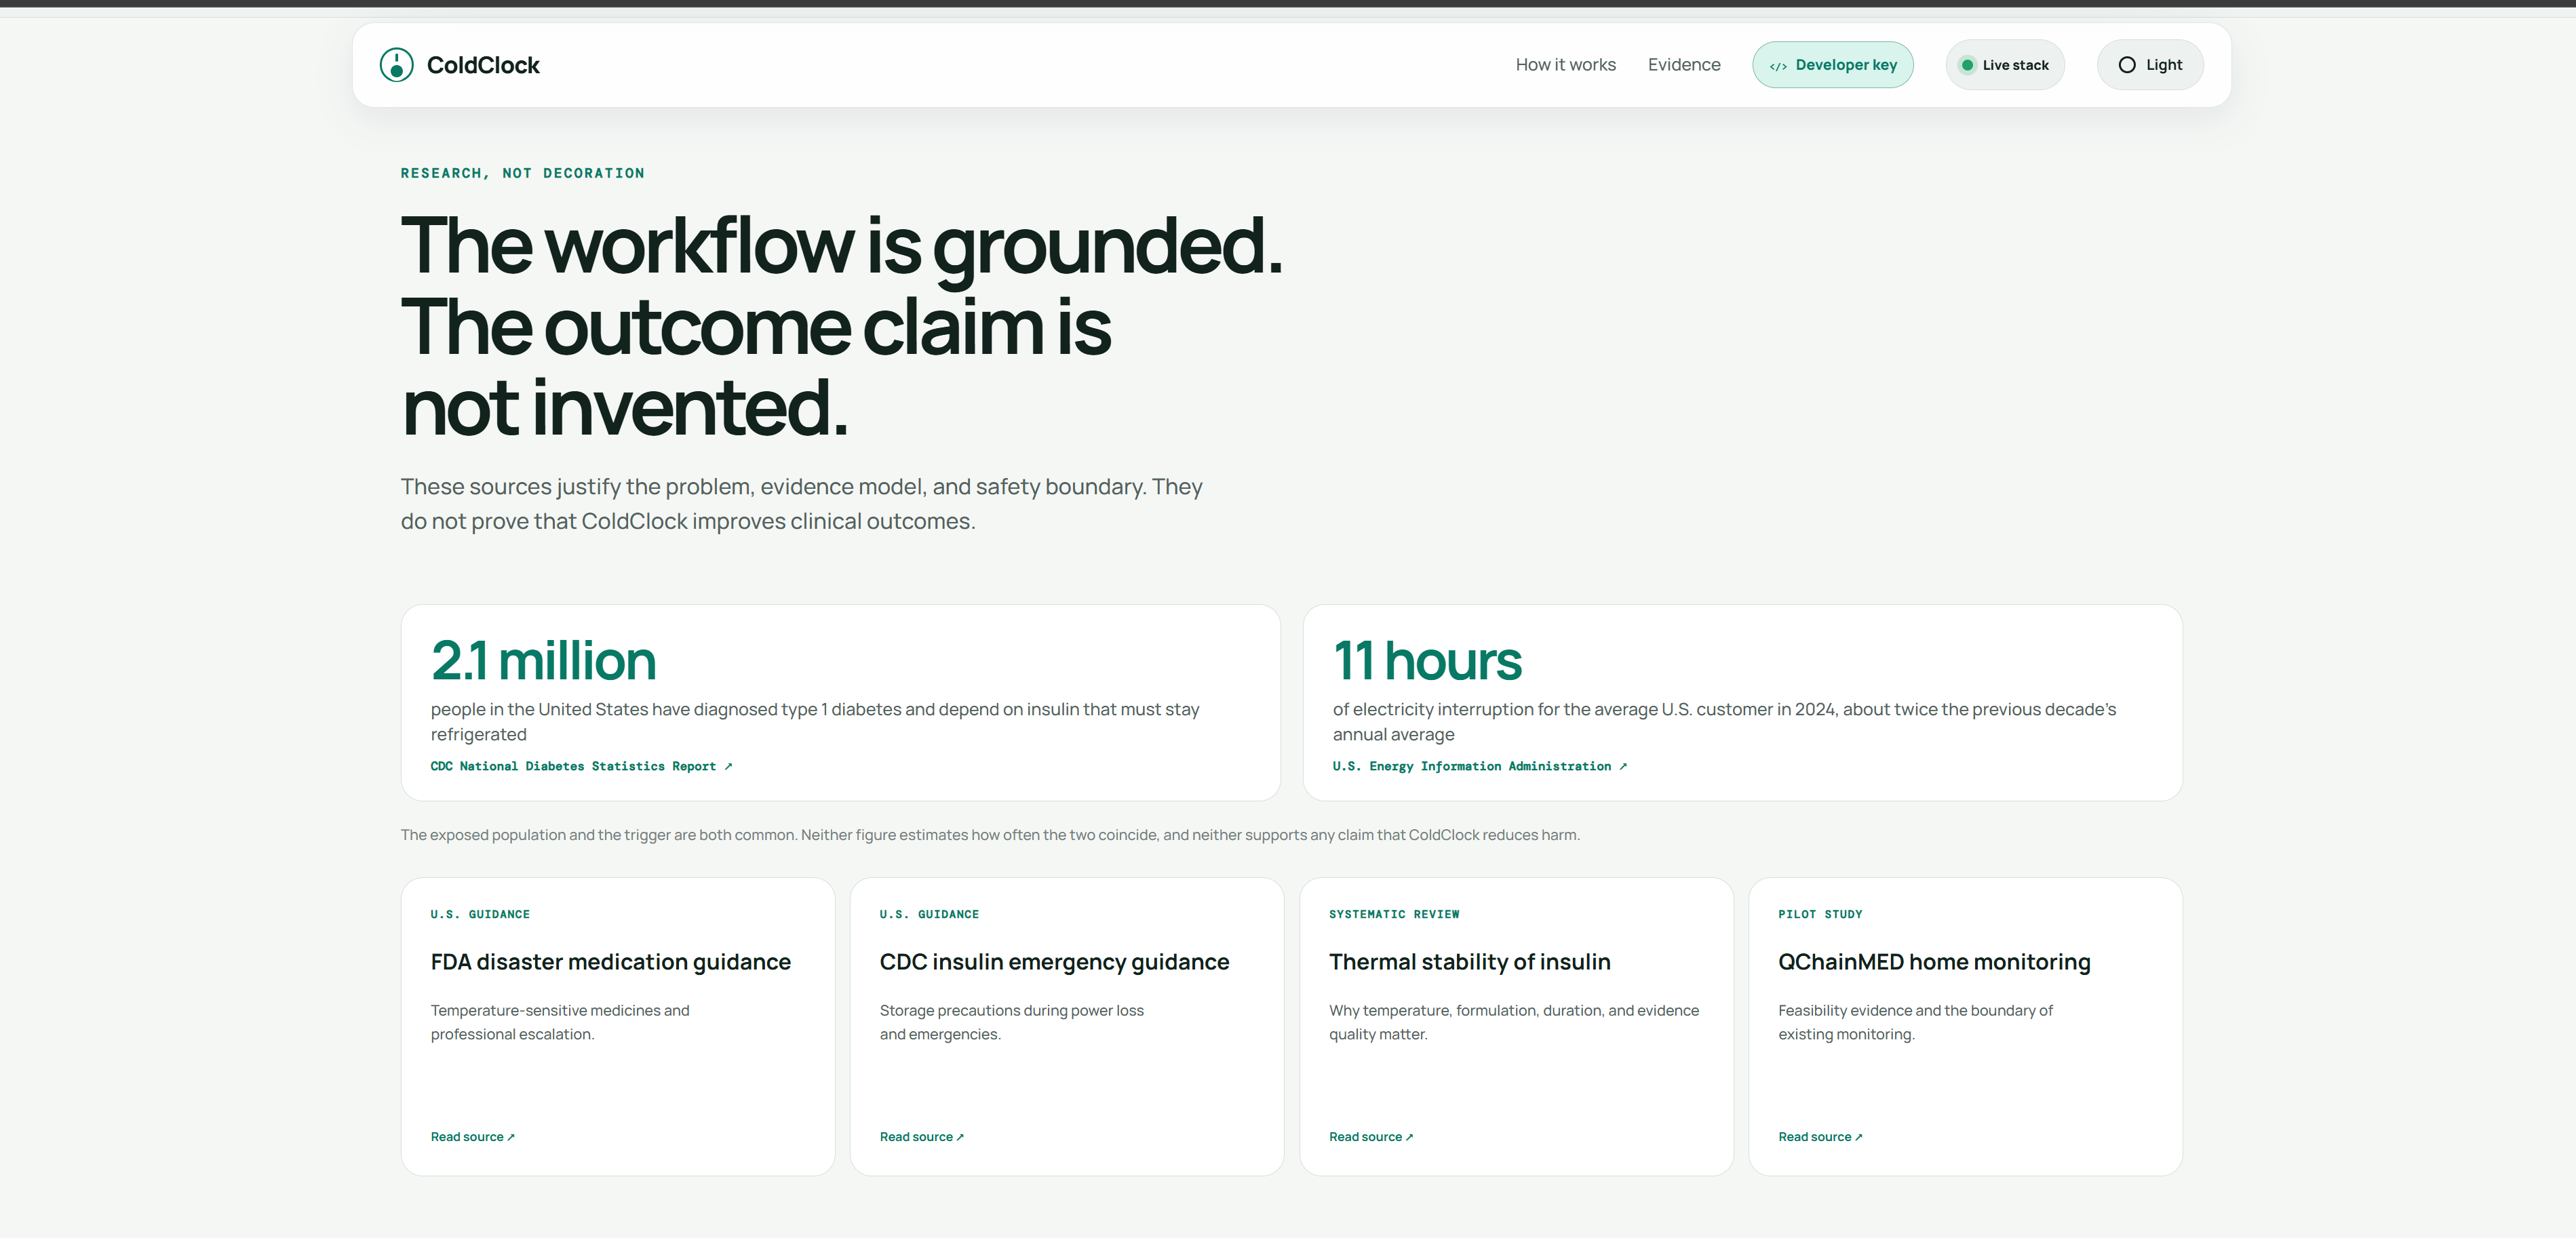Viewport: 2576px width, 1238px height.
Task: Click the FDA disaster medication guidance title
Action: tap(610, 962)
